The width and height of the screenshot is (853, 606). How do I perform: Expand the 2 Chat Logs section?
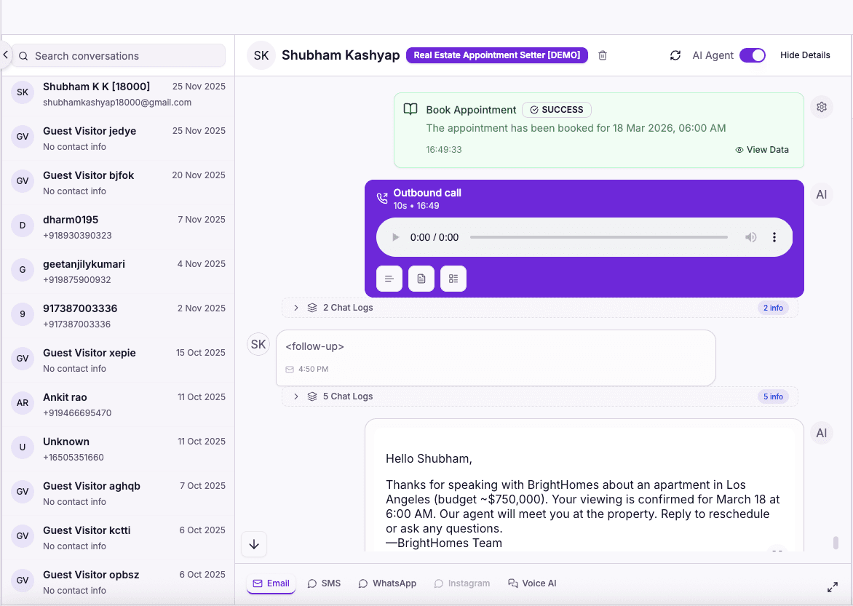tap(295, 307)
